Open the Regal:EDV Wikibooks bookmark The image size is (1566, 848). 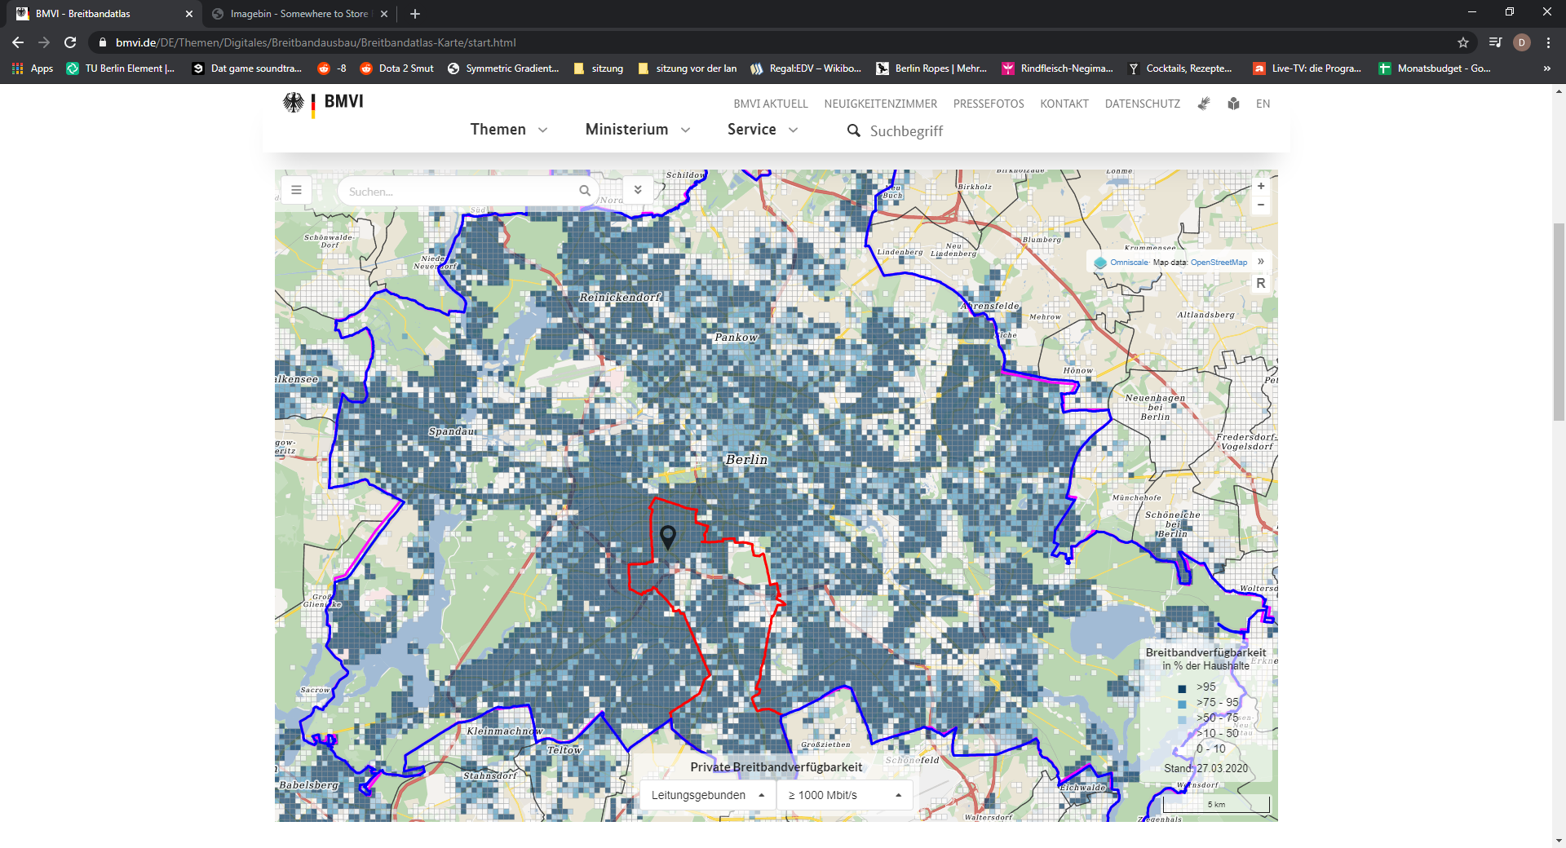(806, 68)
